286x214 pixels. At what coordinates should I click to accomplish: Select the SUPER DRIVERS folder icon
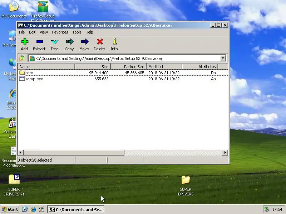coord(186,180)
